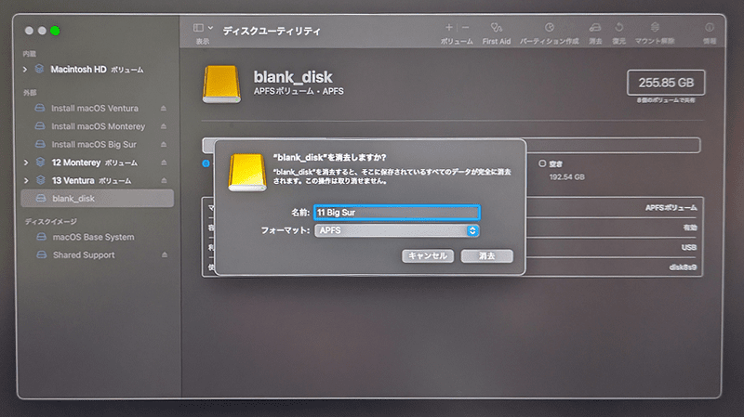Click the blank_disk title heading
The width and height of the screenshot is (744, 417).
click(293, 77)
